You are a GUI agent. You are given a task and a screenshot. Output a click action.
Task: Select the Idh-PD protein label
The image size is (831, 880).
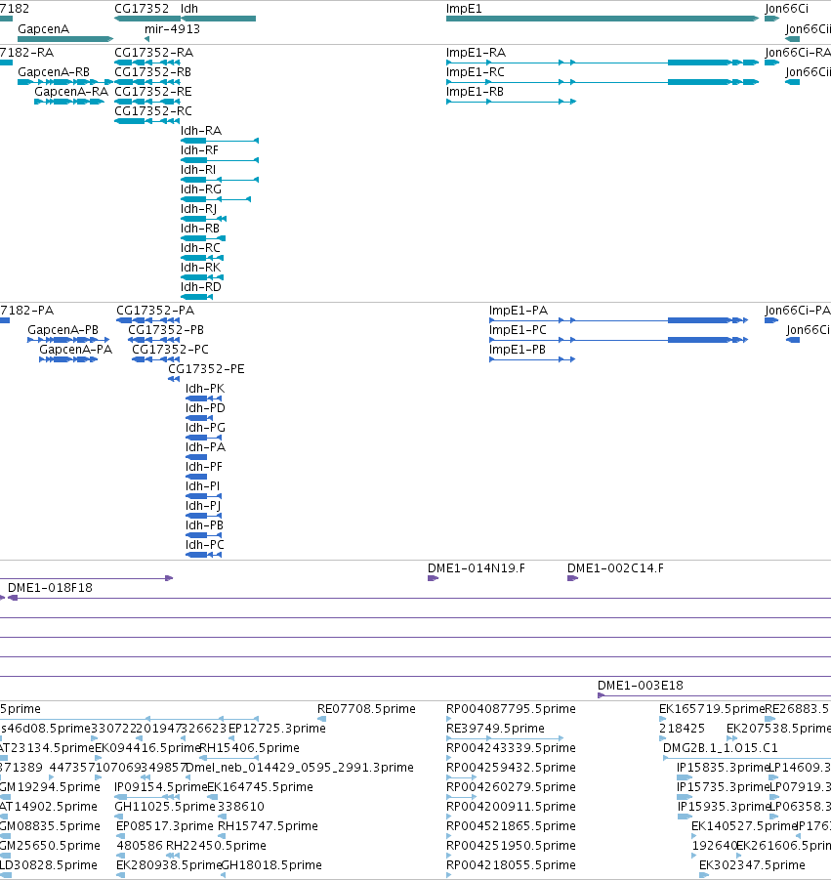pos(205,408)
